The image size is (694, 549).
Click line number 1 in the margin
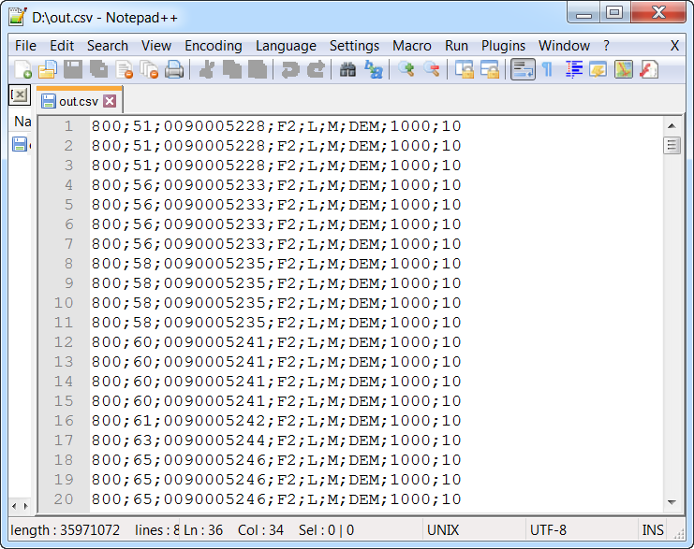[x=68, y=126]
